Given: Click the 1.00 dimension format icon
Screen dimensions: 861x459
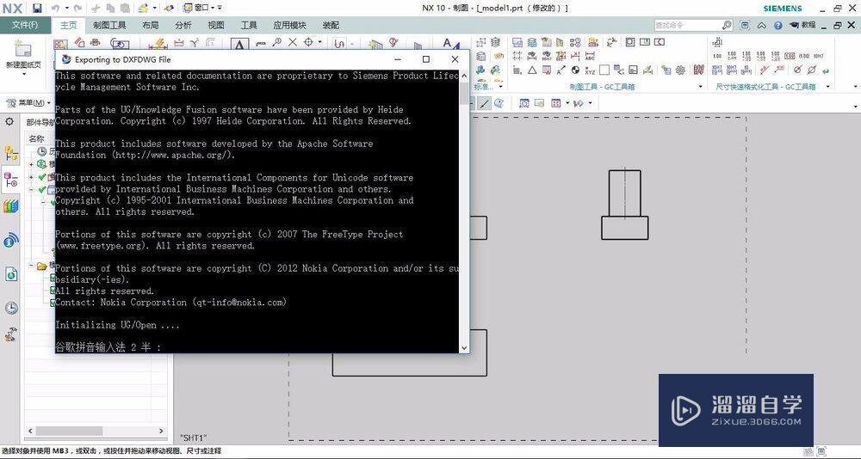Looking at the screenshot, I should click(x=717, y=55).
